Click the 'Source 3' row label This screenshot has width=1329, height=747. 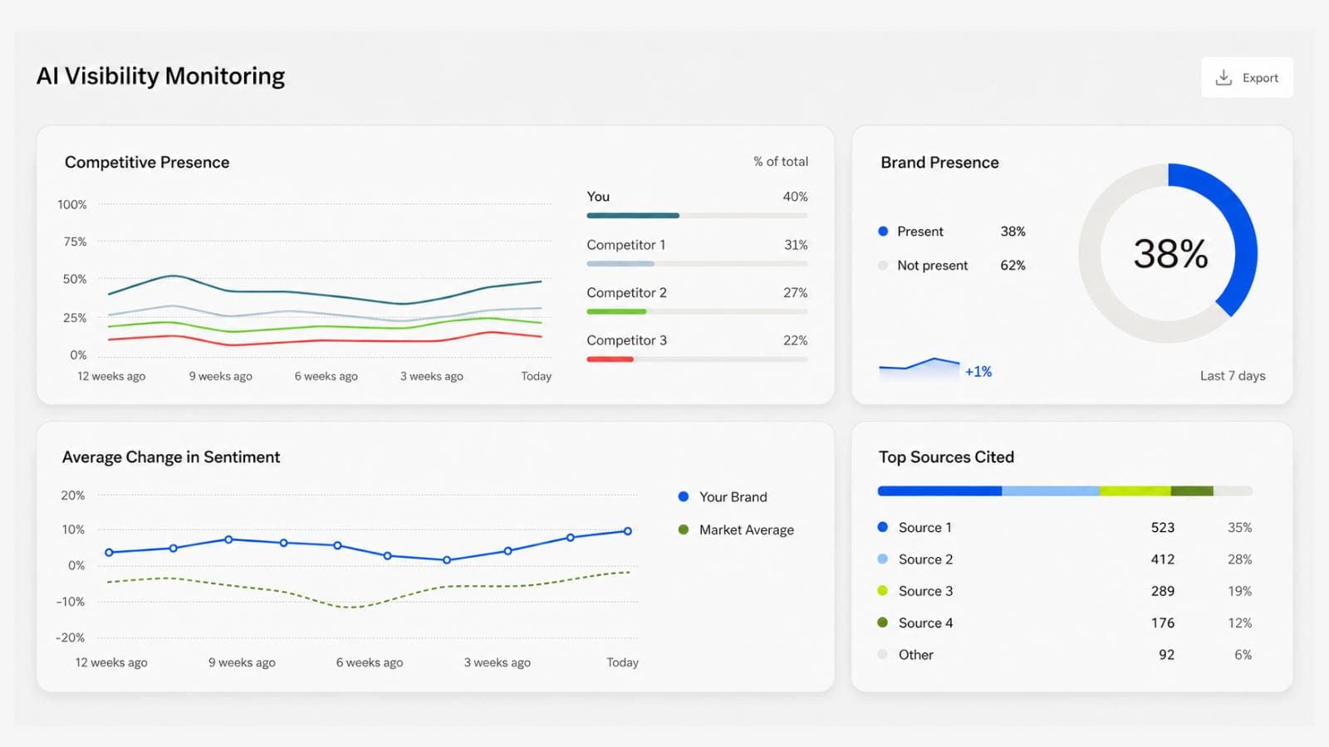925,591
